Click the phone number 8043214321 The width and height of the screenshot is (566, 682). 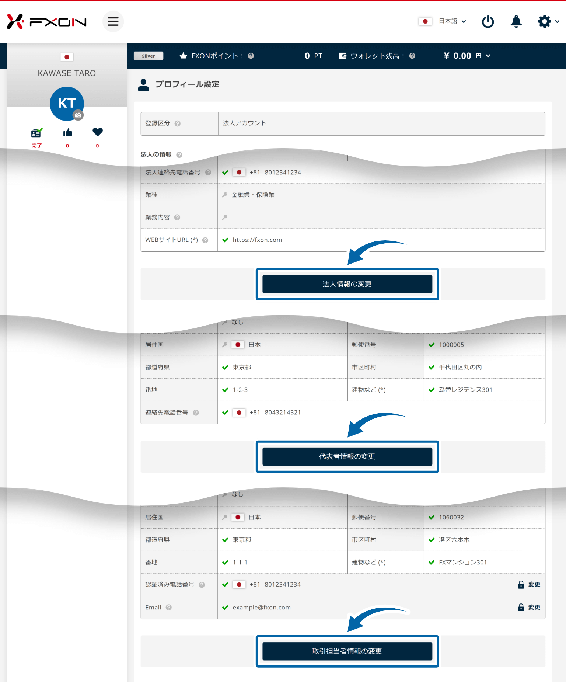coord(283,412)
